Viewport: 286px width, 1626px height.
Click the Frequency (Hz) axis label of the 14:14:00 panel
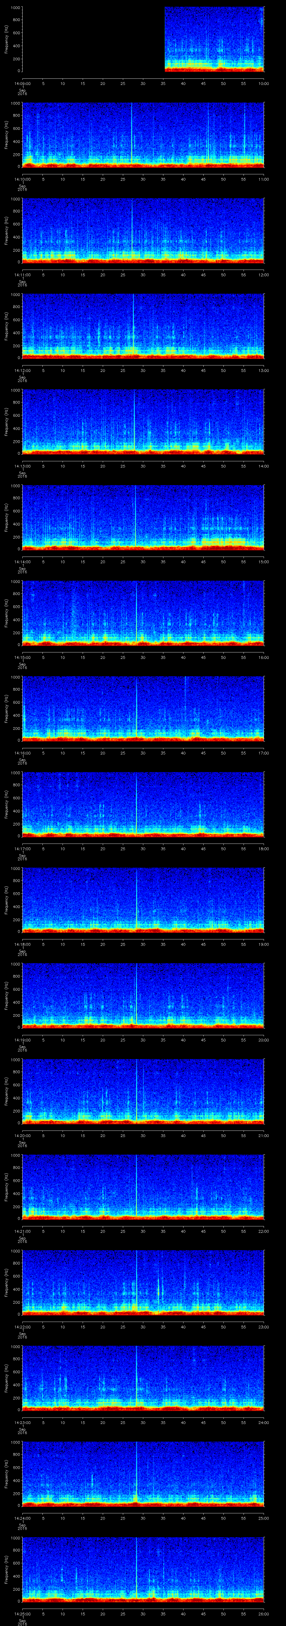(6, 517)
